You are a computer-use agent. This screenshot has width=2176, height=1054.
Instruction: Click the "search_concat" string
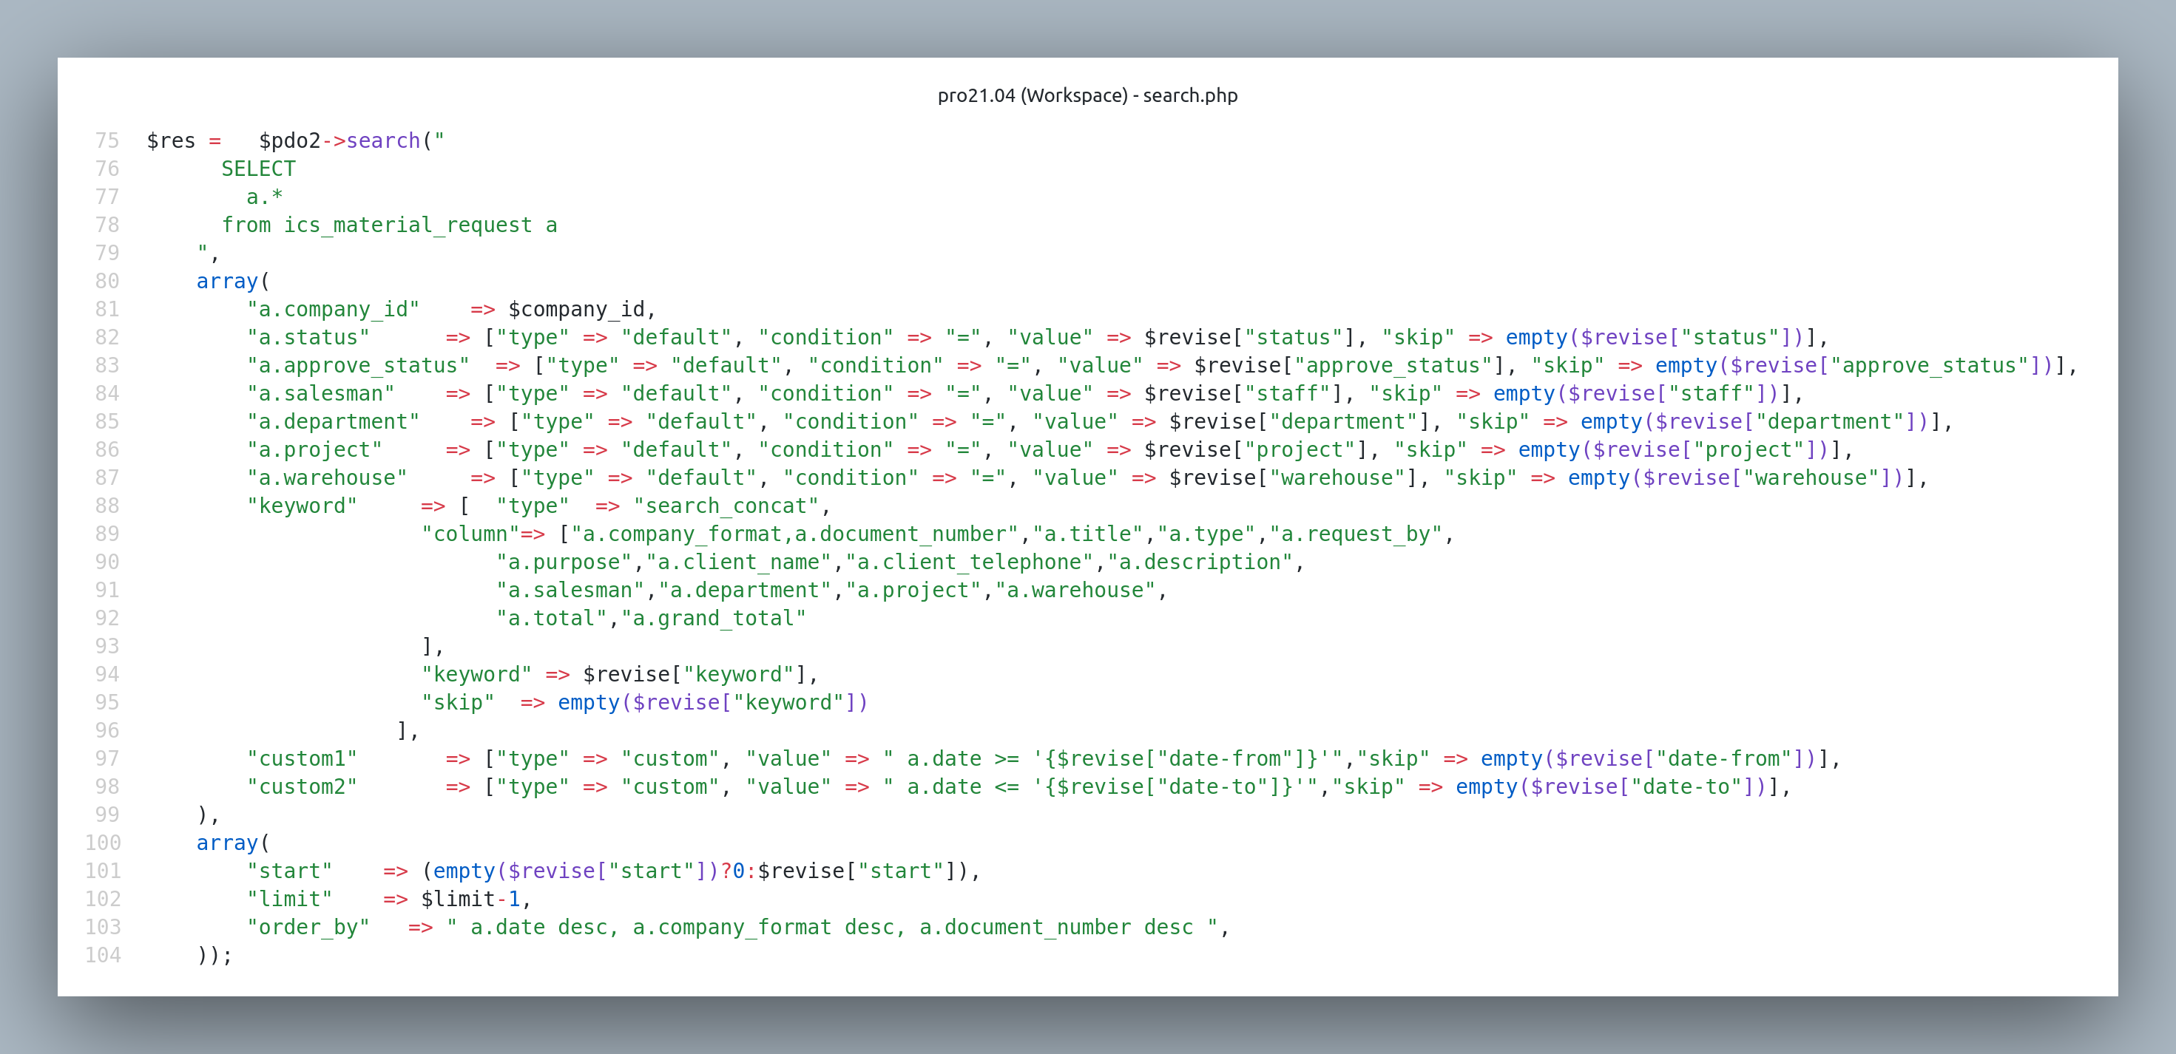coord(726,506)
